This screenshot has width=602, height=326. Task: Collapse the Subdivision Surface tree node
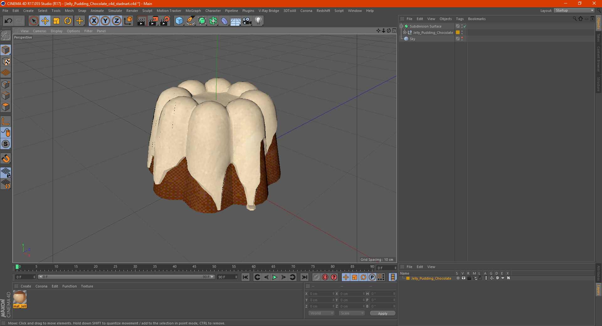point(401,26)
